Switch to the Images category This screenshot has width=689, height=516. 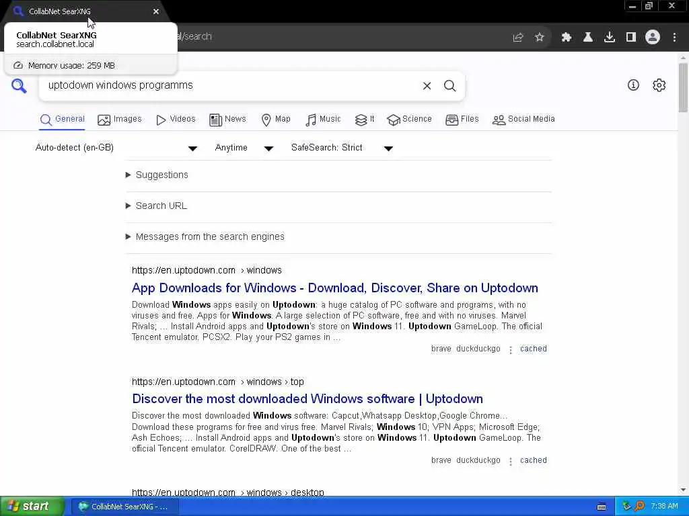[x=120, y=120]
